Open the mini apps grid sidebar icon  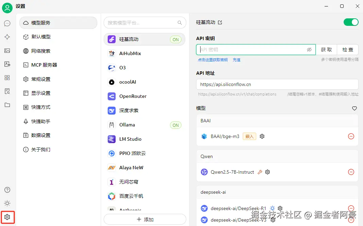pyautogui.click(x=7, y=77)
